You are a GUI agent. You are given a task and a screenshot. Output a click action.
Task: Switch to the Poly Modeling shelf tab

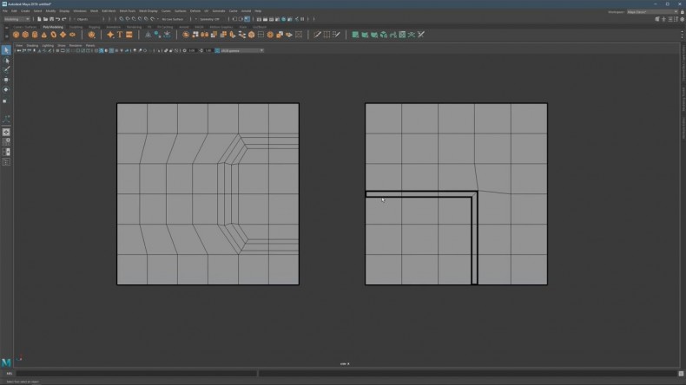tap(53, 27)
